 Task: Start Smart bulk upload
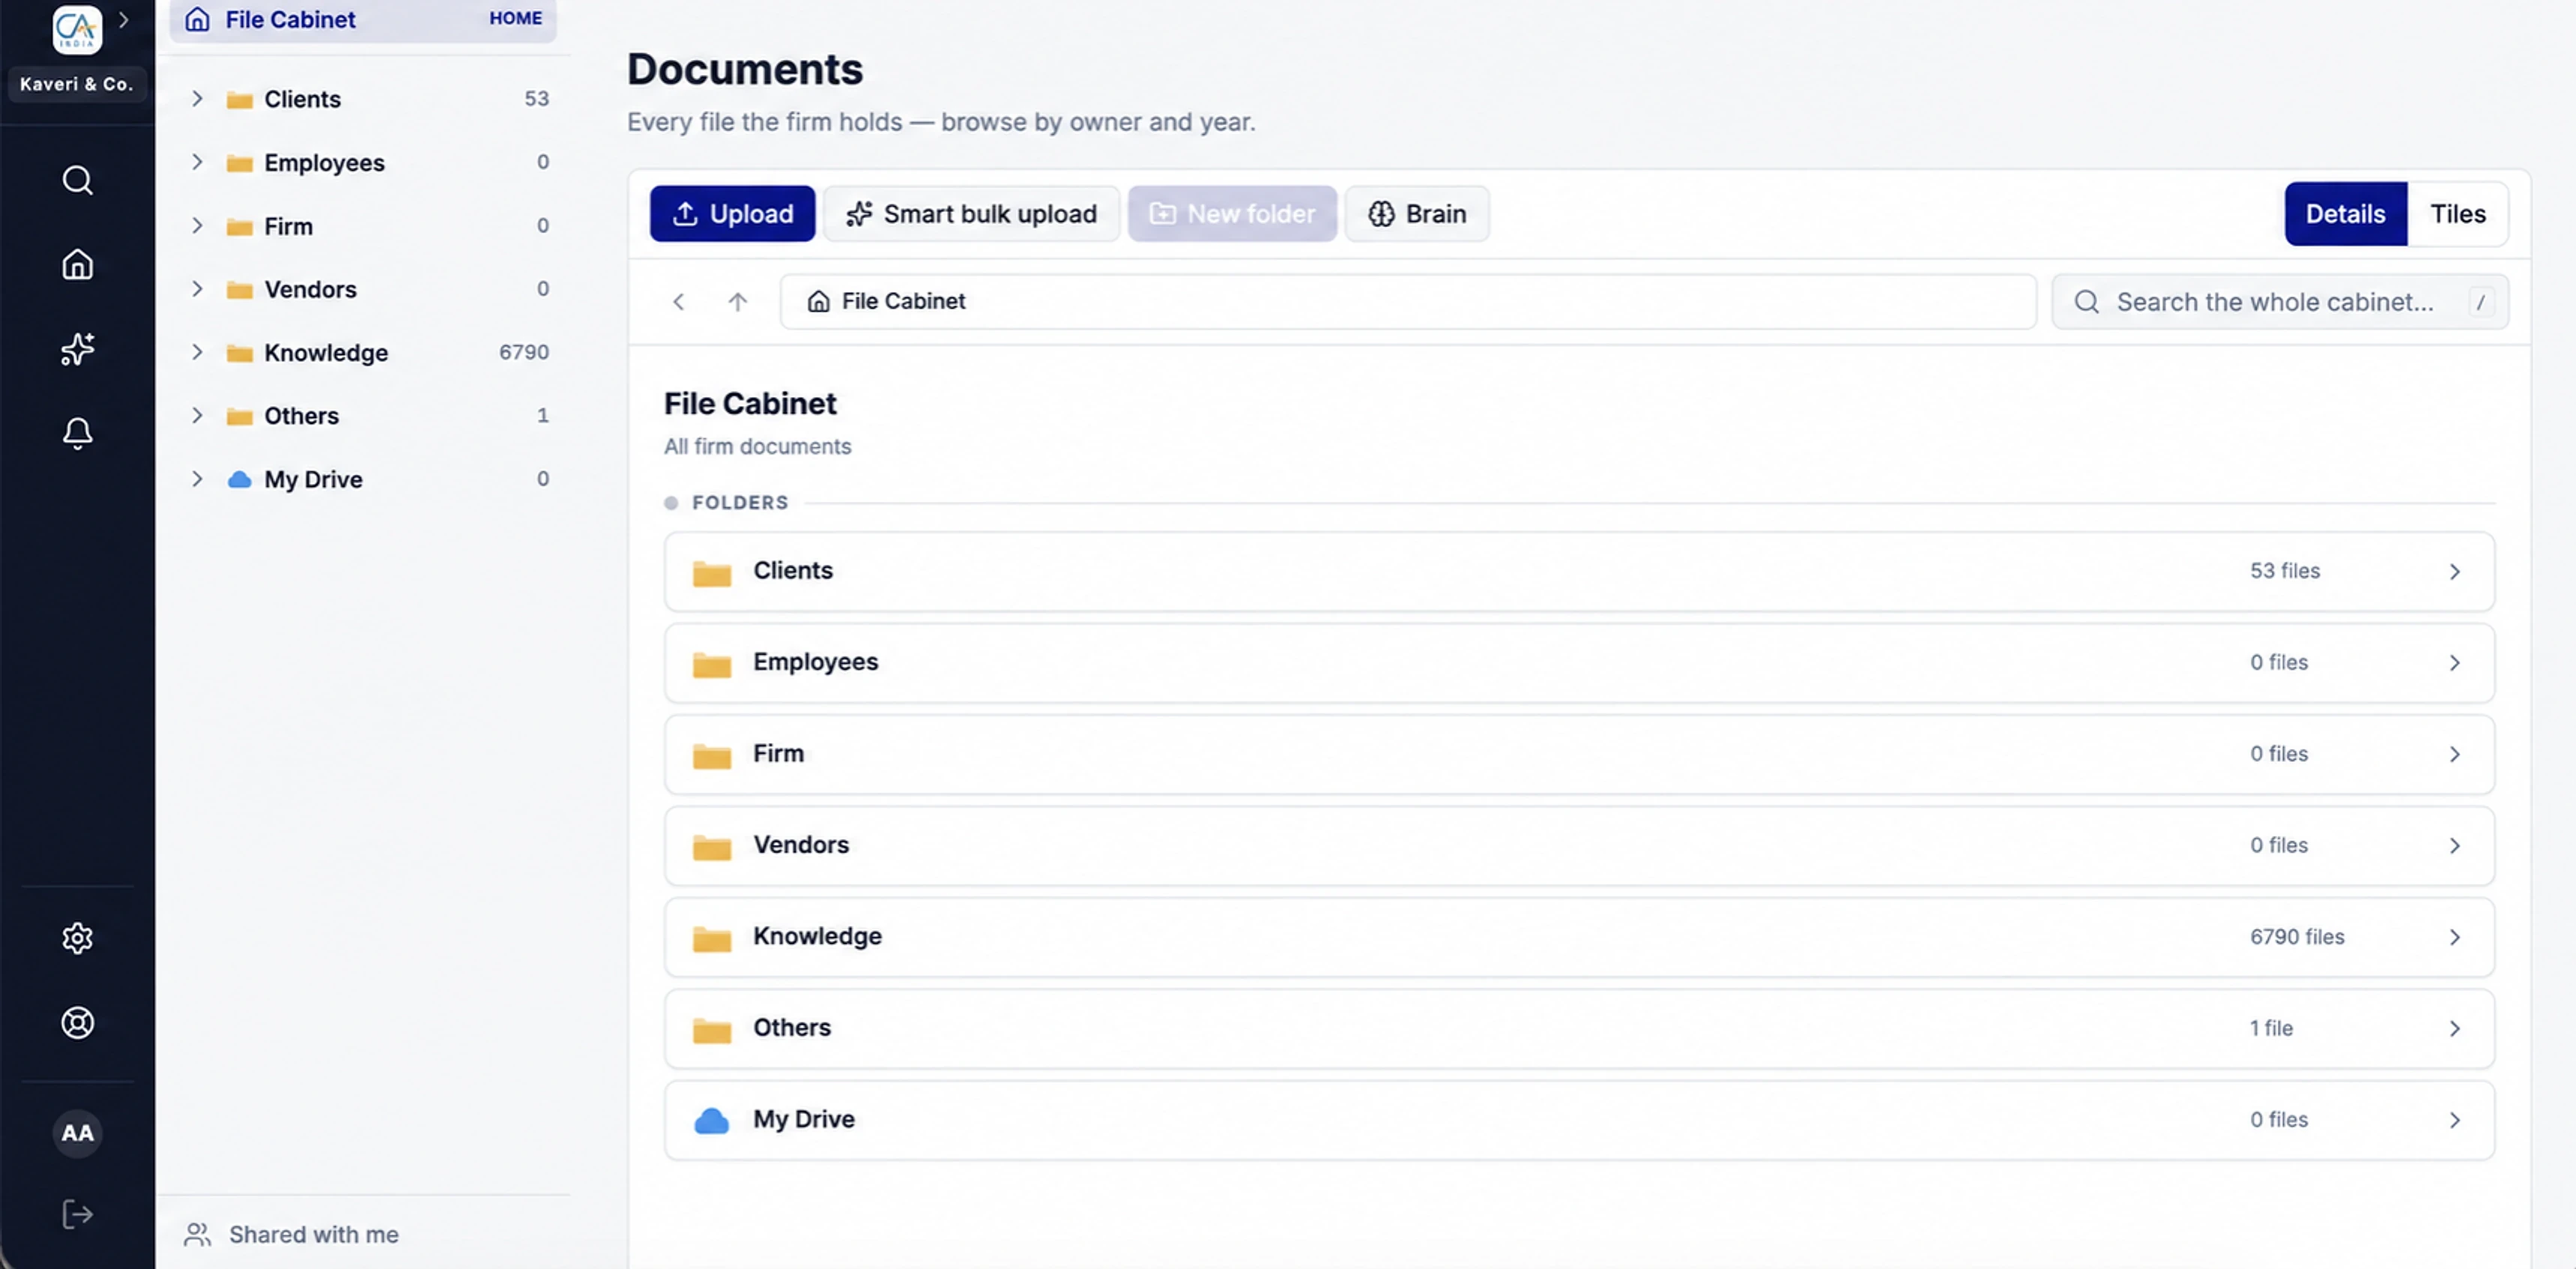pyautogui.click(x=971, y=213)
